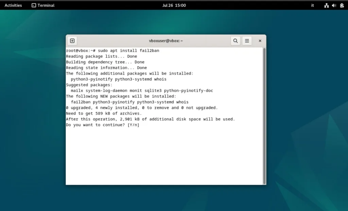Viewport: 348px width, 211px height.
Task: Click 'Reading state information... Done' line
Action: (106, 68)
